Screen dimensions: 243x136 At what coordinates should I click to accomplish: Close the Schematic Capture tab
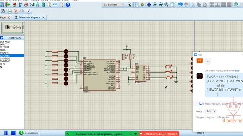point(43,17)
